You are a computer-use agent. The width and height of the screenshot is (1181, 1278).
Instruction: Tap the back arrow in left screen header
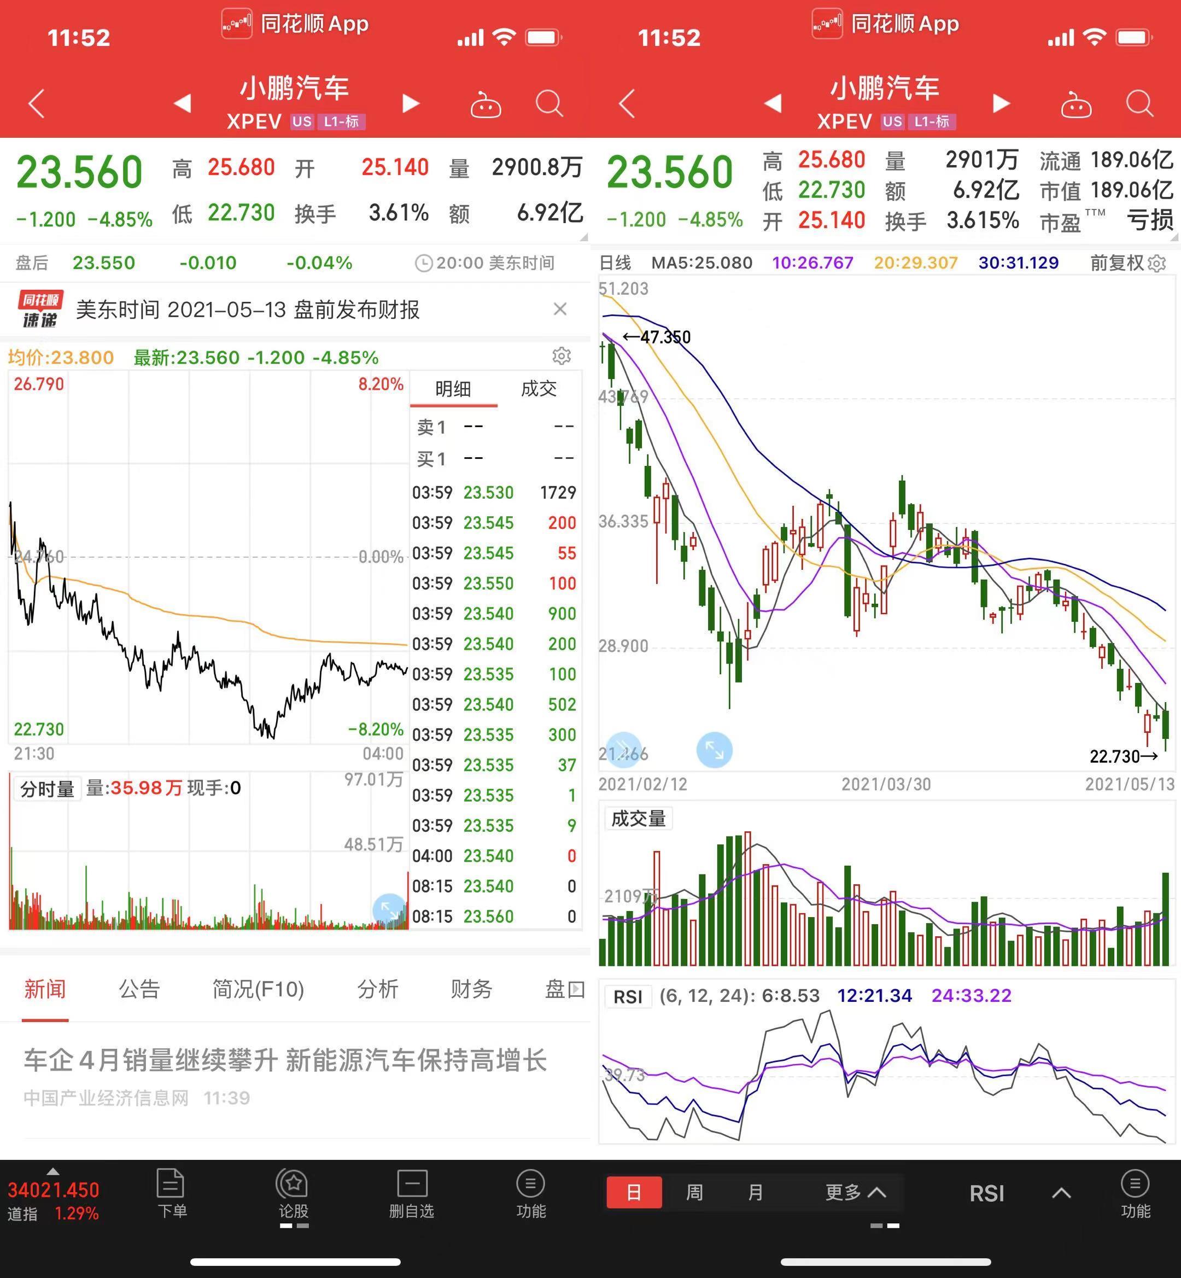tap(37, 103)
